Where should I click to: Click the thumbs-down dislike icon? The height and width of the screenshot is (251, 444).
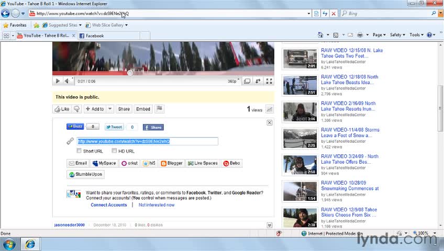pyautogui.click(x=77, y=109)
